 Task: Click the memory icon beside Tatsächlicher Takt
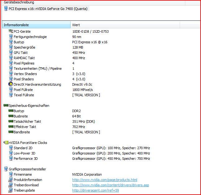(11, 121)
